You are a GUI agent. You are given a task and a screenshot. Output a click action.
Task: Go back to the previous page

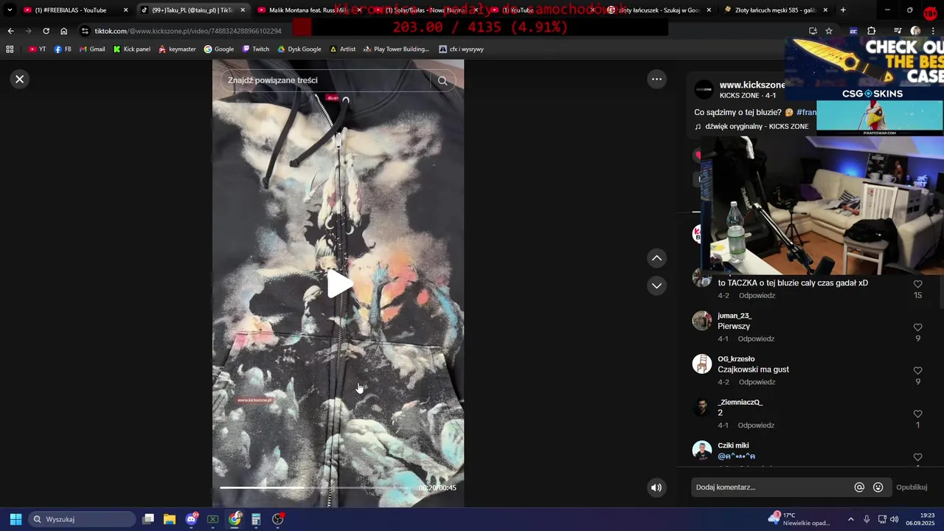tap(10, 31)
